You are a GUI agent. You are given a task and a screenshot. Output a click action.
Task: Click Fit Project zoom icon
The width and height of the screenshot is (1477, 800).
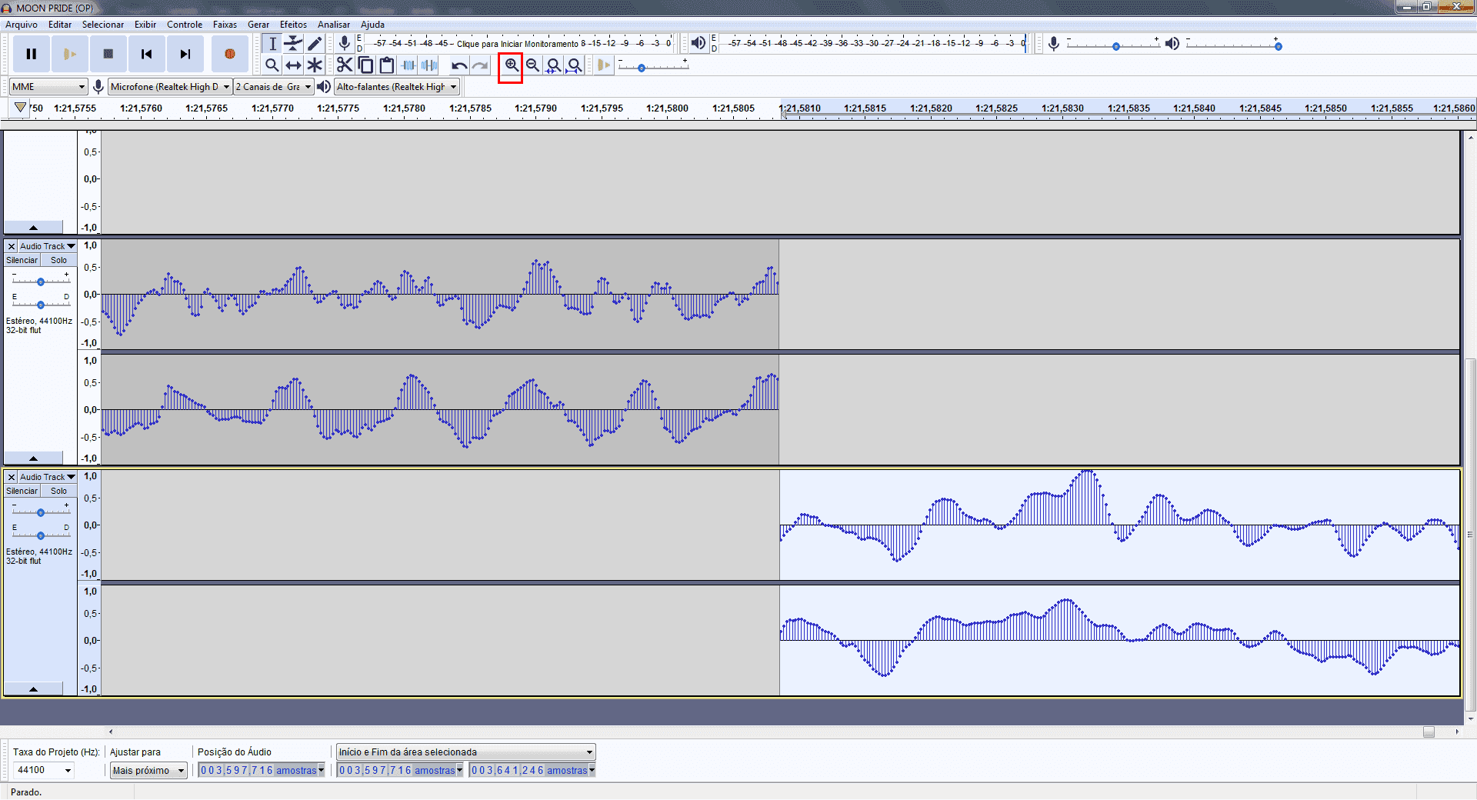[574, 65]
